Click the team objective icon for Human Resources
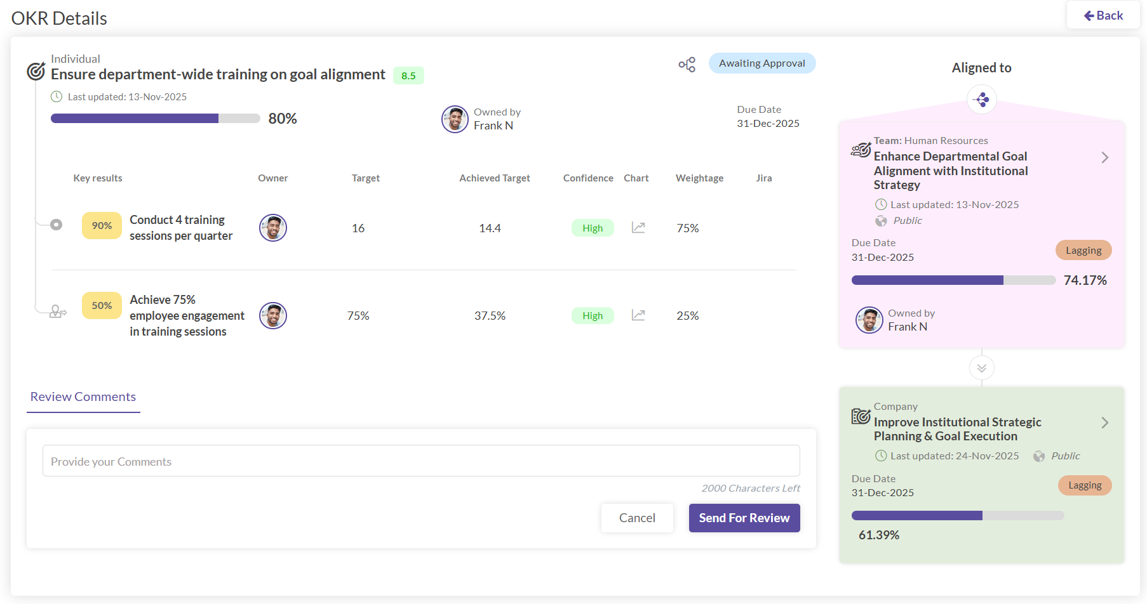This screenshot has height=604, width=1147. [x=861, y=150]
